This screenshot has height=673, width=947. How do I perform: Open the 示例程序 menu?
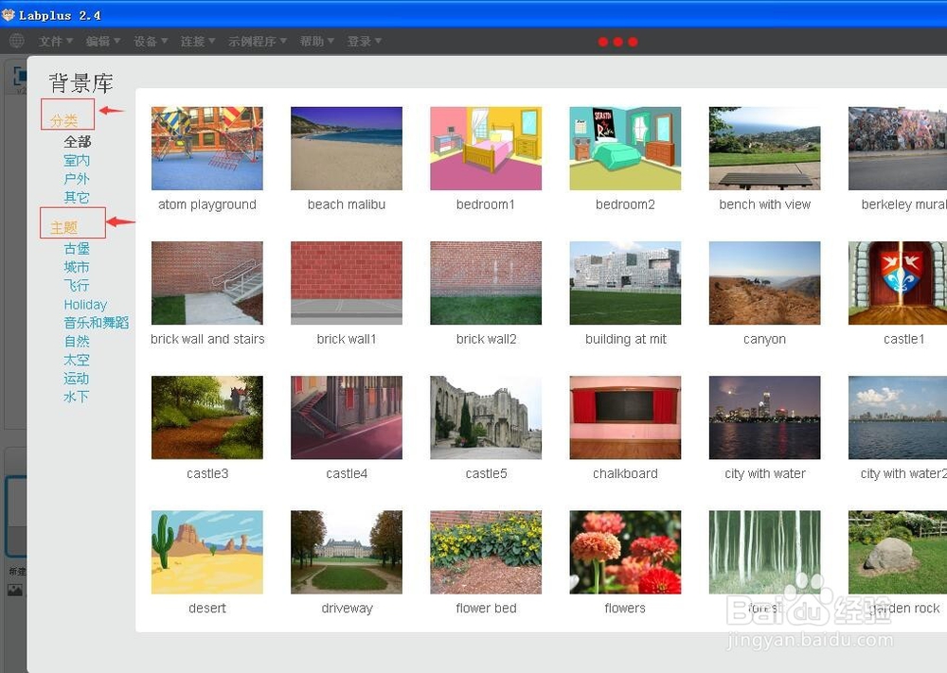point(257,41)
